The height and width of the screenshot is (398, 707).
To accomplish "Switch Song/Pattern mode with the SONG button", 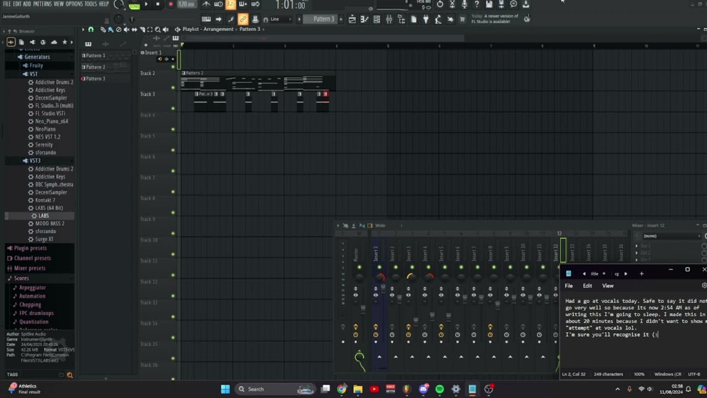I will 134,7.
